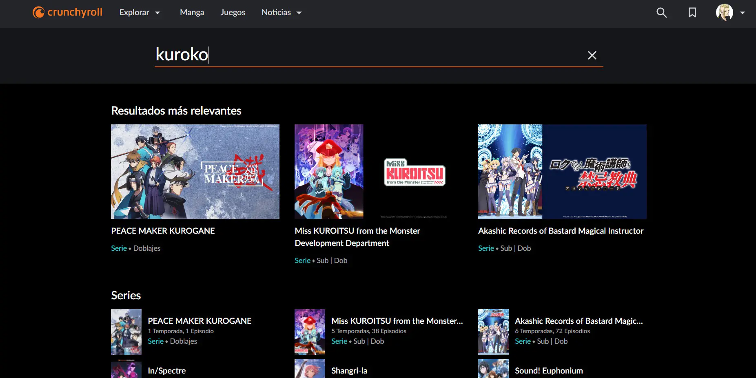Open Sound! Euphonium small thumbnail
Screen dimensions: 756x378
493,369
